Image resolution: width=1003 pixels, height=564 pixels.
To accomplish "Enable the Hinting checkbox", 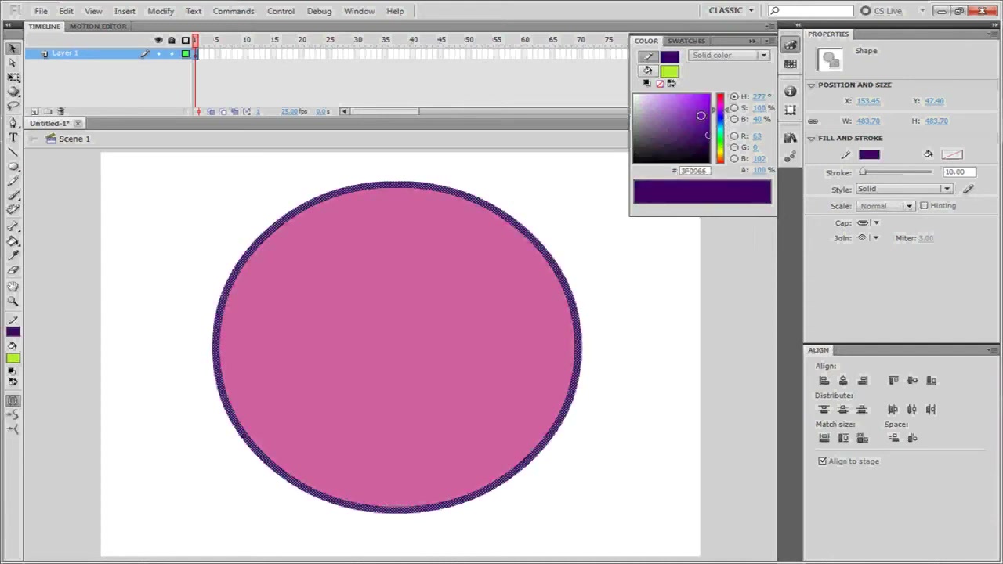I will pos(924,206).
